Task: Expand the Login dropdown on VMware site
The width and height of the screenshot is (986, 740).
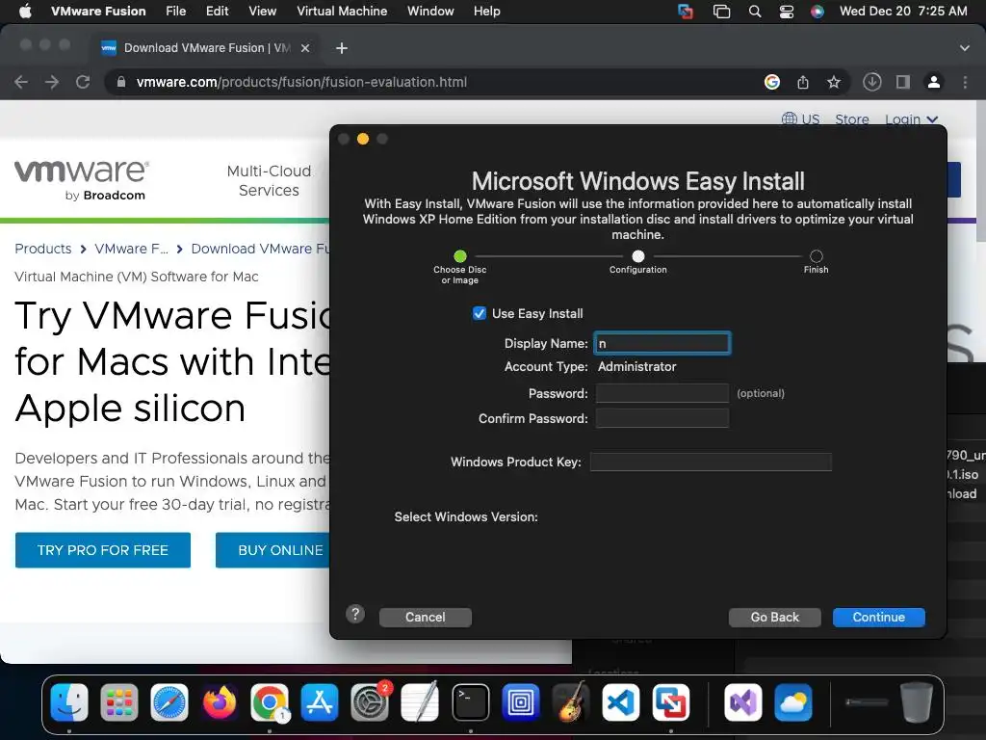Action: (911, 119)
